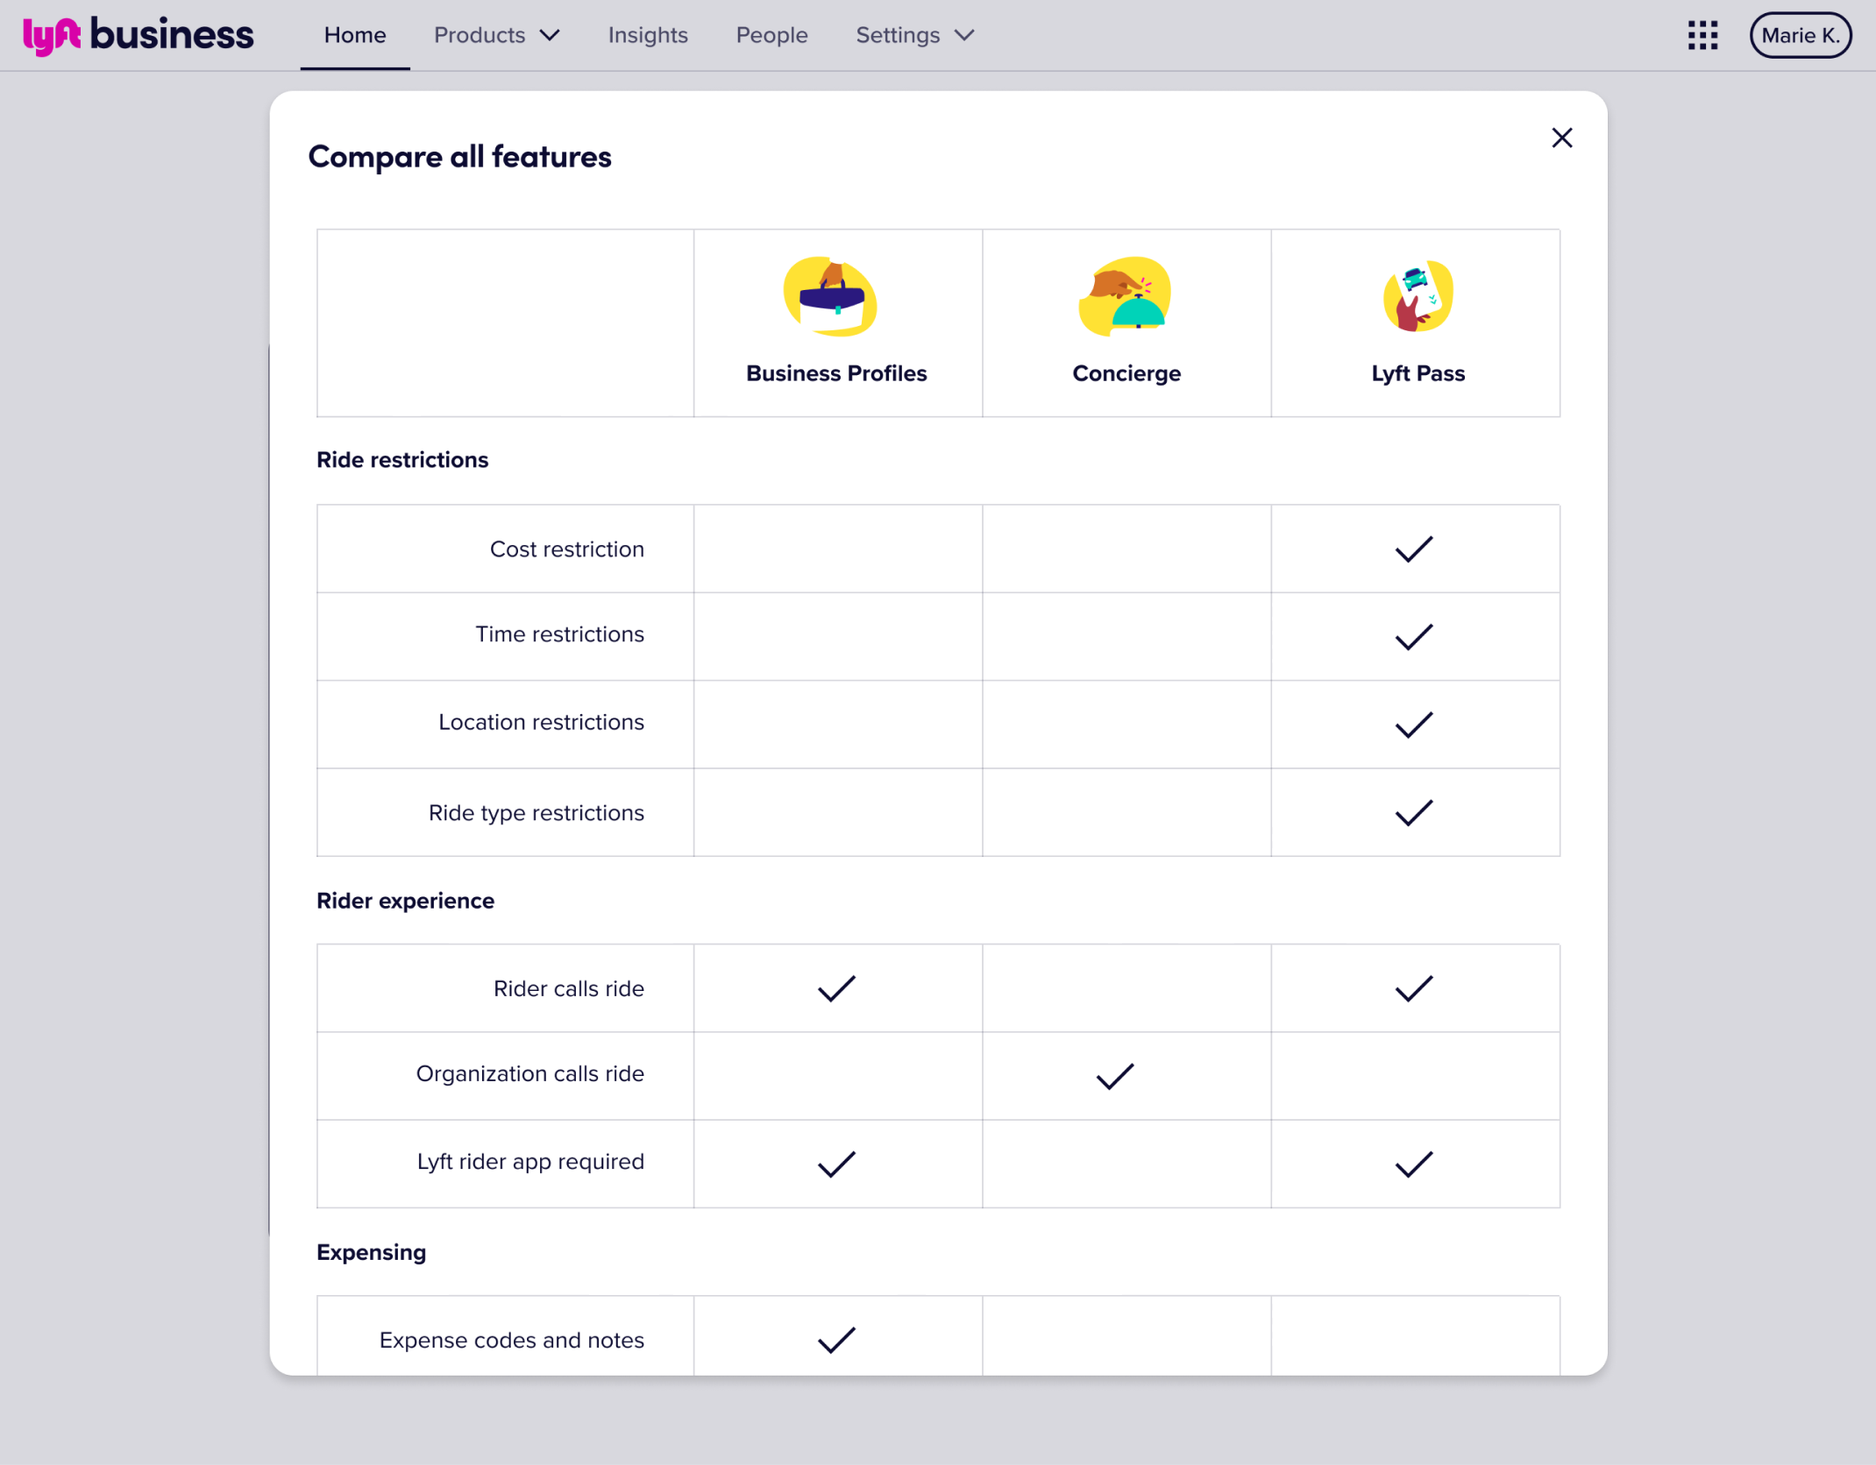Image resolution: width=1876 pixels, height=1465 pixels.
Task: Expand the Settings dropdown menu
Action: click(915, 36)
